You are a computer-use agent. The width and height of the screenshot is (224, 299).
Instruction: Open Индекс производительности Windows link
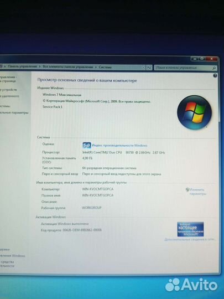[x=119, y=146]
